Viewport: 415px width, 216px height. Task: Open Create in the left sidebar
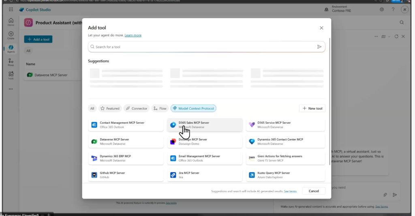[11, 35]
